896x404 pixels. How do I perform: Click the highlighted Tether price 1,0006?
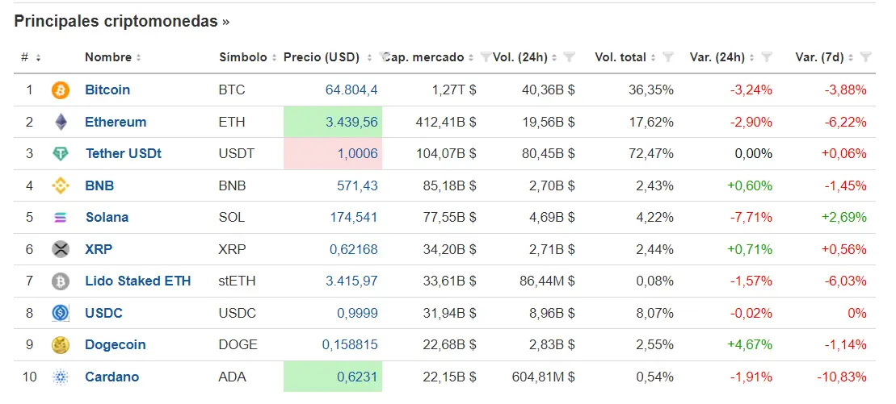[x=358, y=153]
